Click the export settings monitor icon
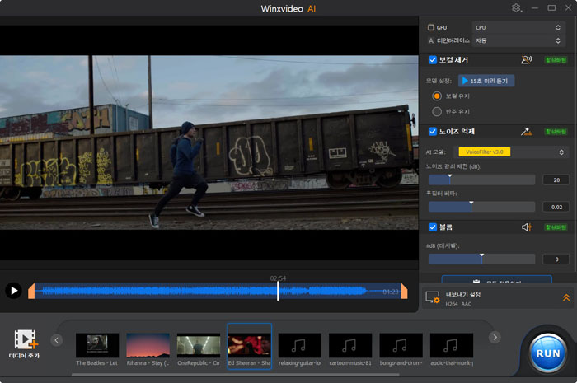 click(433, 297)
